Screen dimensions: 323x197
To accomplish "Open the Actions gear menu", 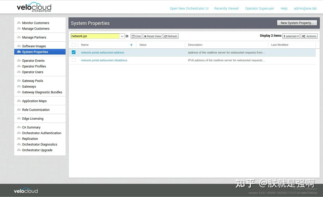I will 309,36.
